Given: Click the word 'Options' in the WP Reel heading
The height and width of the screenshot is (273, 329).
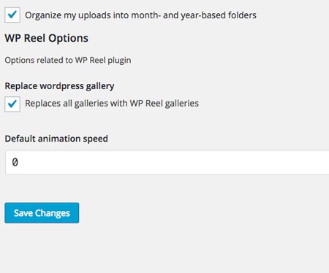Looking at the screenshot, I should pyautogui.click(x=68, y=39).
